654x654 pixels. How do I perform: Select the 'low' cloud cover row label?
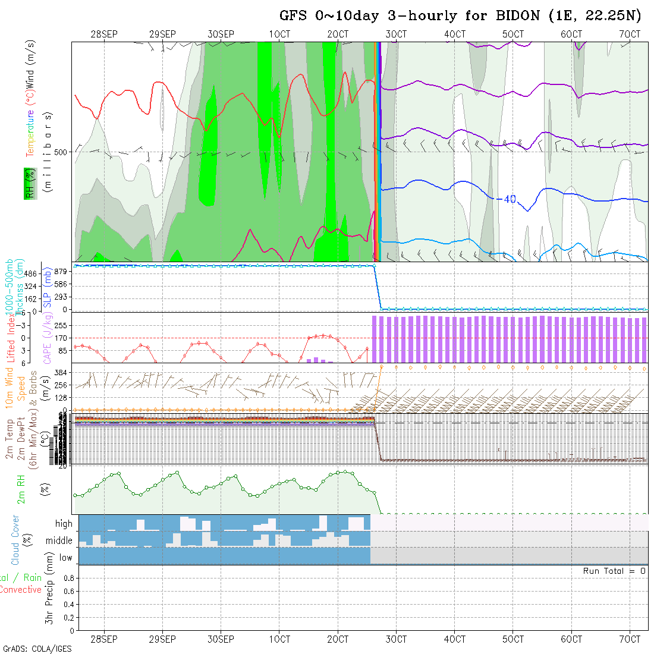[65, 558]
